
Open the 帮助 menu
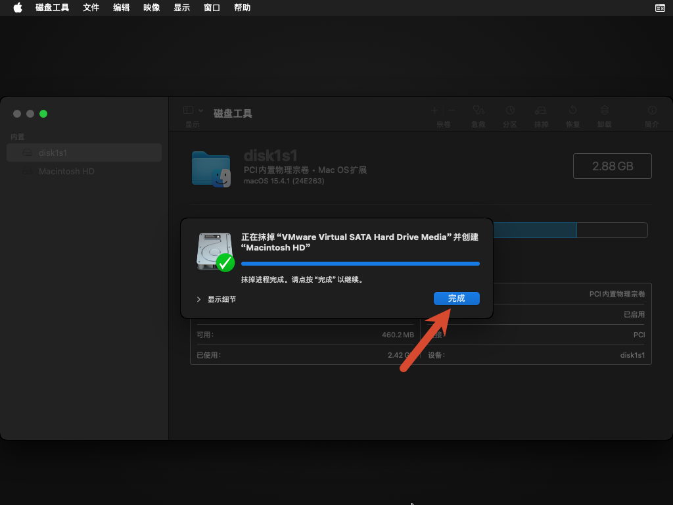coord(242,8)
